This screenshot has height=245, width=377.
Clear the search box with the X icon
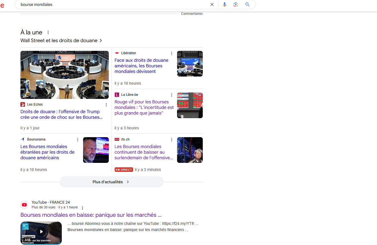pyautogui.click(x=212, y=4)
